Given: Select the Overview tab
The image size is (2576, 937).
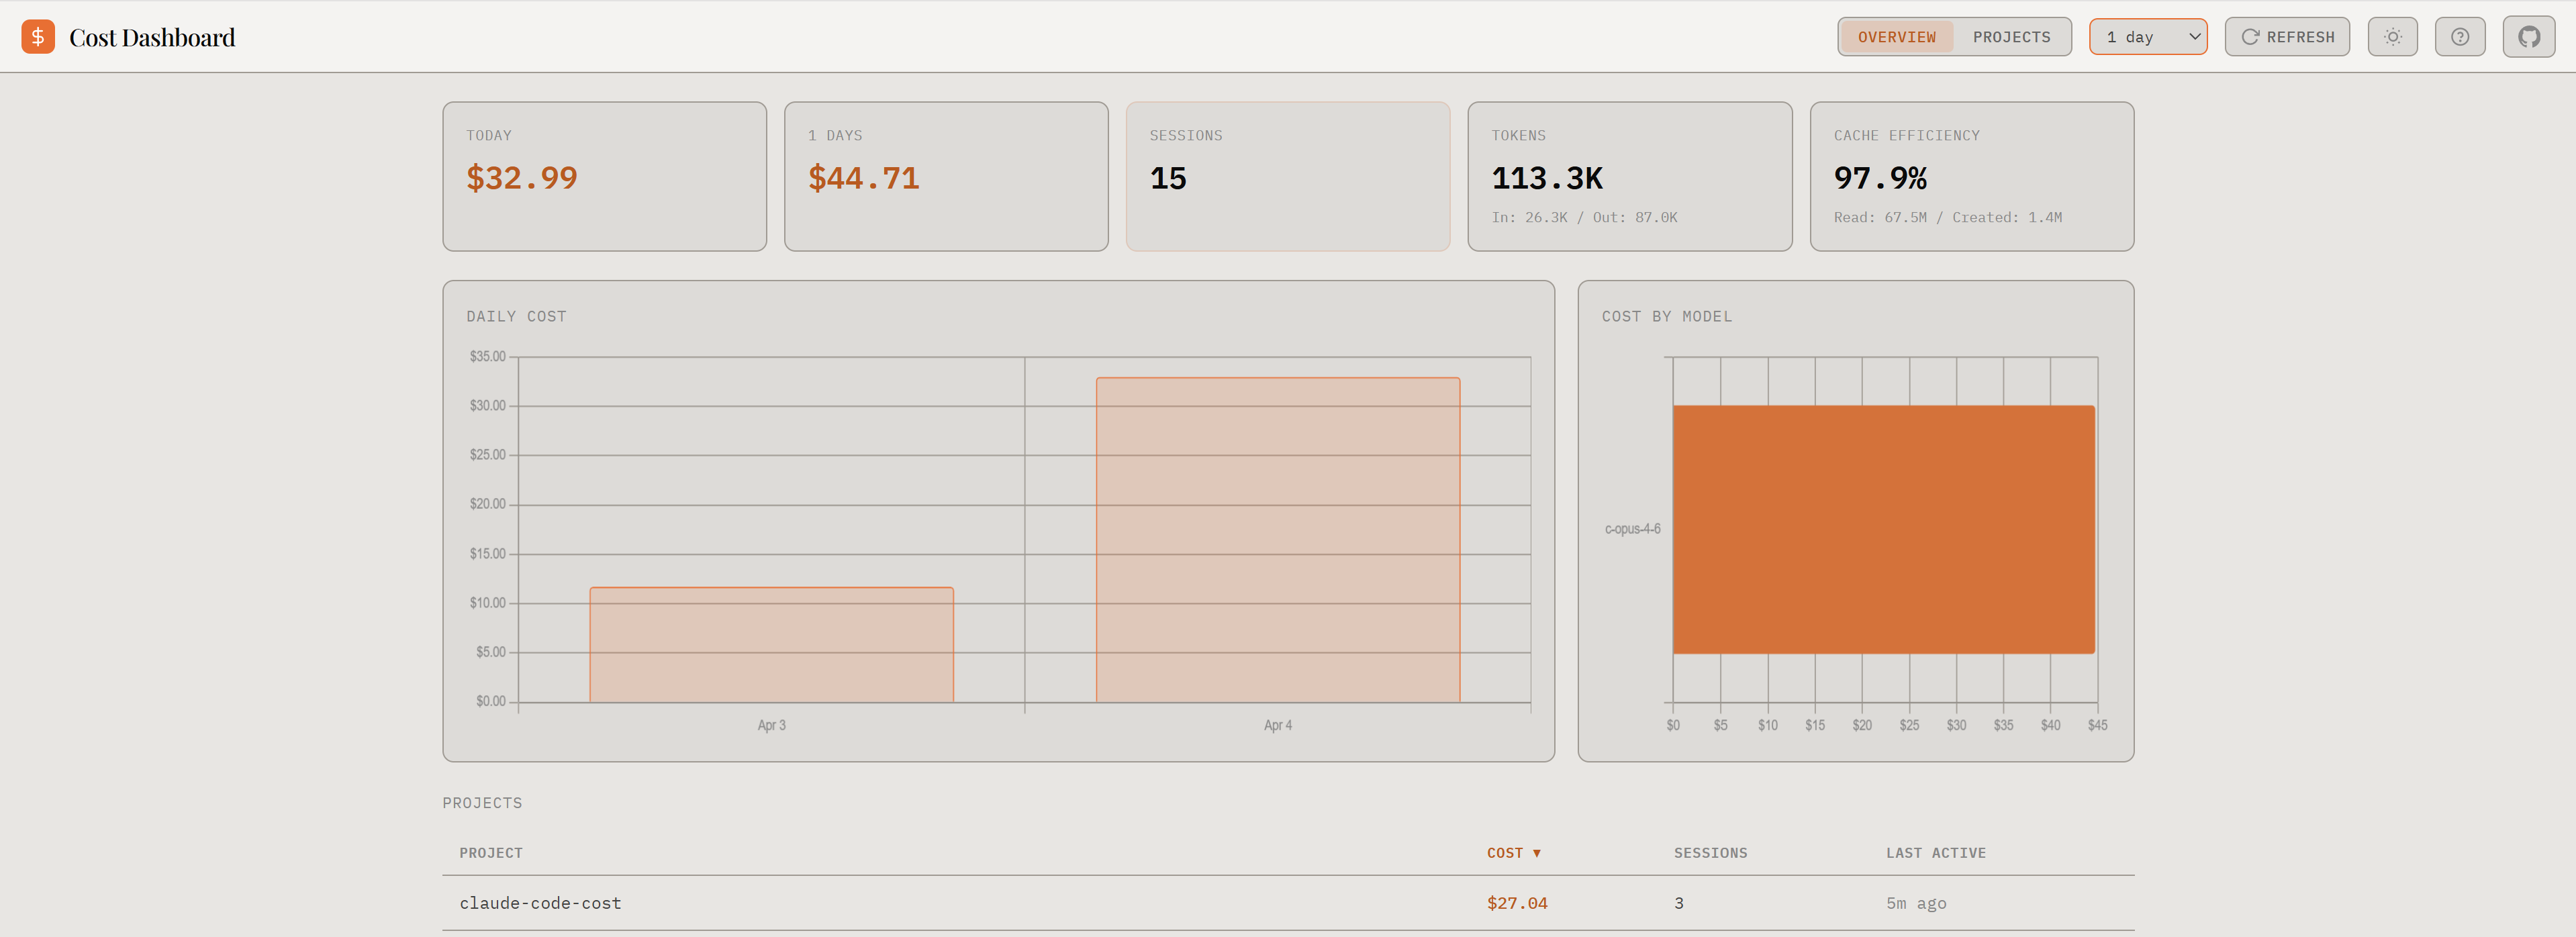Looking at the screenshot, I should coord(1896,37).
